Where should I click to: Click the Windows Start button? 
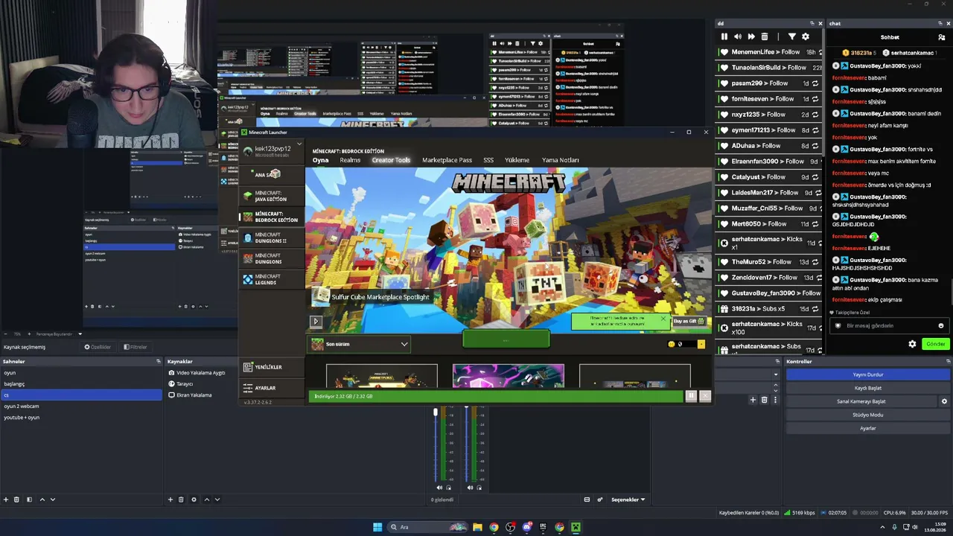pos(377,527)
